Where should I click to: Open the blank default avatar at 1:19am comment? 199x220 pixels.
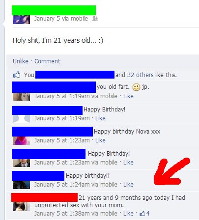coord(21,119)
